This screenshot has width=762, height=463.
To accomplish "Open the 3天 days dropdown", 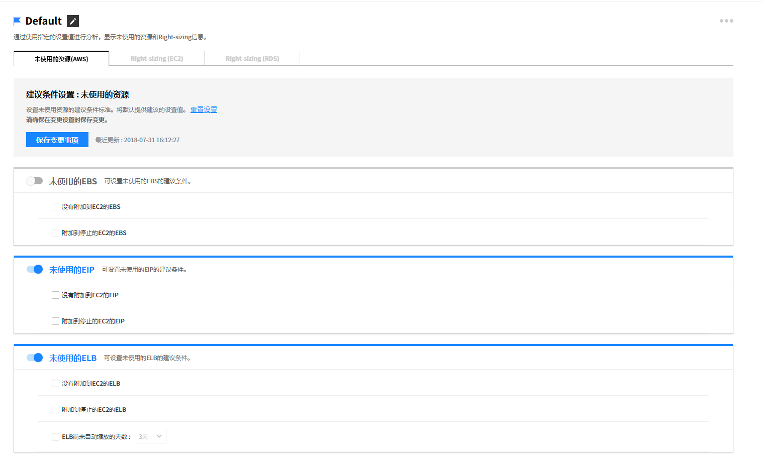I will pyautogui.click(x=151, y=437).
